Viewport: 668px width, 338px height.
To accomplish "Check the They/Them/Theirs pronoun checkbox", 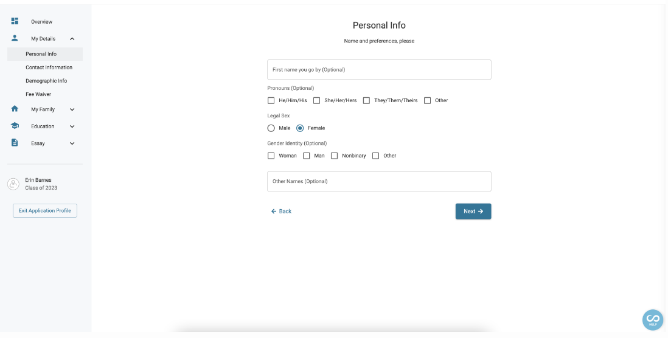I will tap(366, 100).
